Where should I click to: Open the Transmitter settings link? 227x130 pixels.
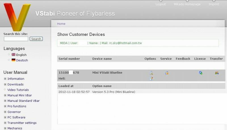pos(22,123)
